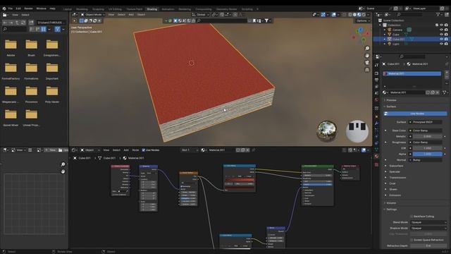Select Material.001 slot in material list
The image size is (451, 254).
[412, 73]
